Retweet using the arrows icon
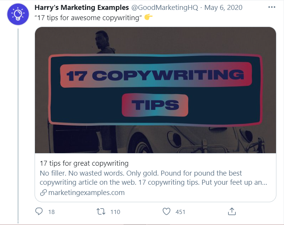This screenshot has width=284, height=225. [101, 211]
